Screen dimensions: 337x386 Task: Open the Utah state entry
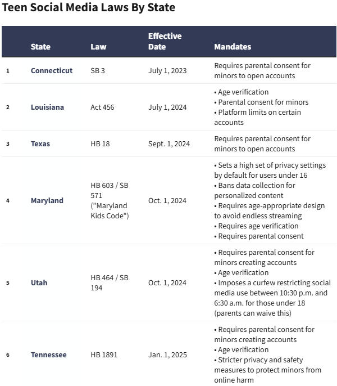click(39, 282)
